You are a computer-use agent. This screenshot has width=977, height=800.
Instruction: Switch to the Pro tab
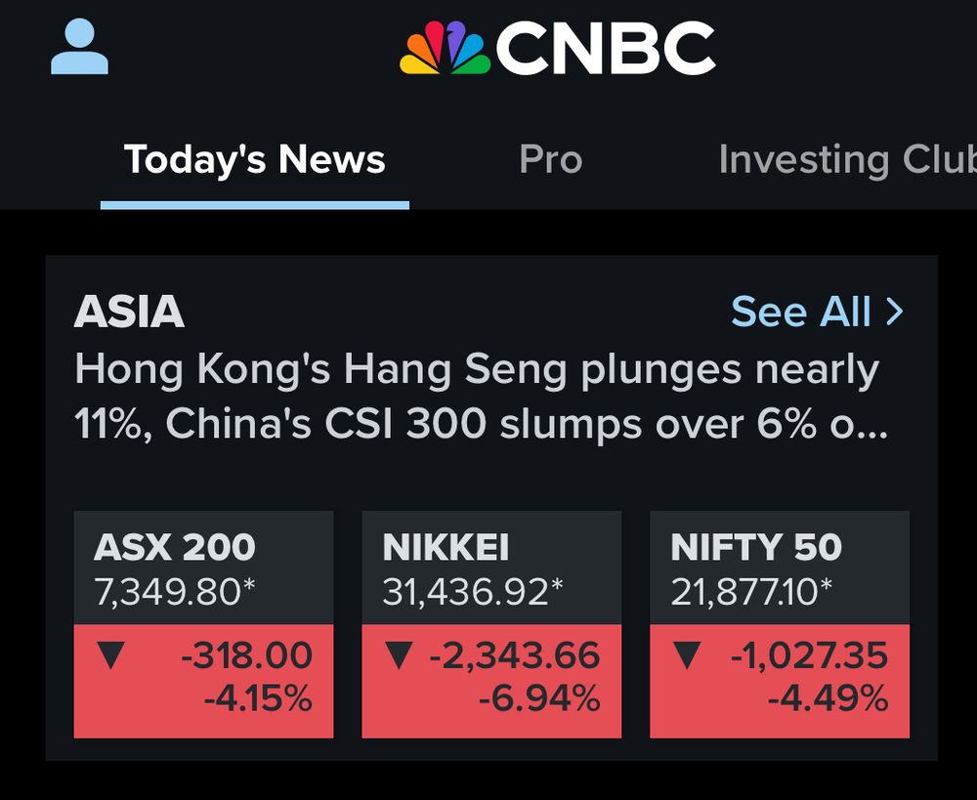550,159
